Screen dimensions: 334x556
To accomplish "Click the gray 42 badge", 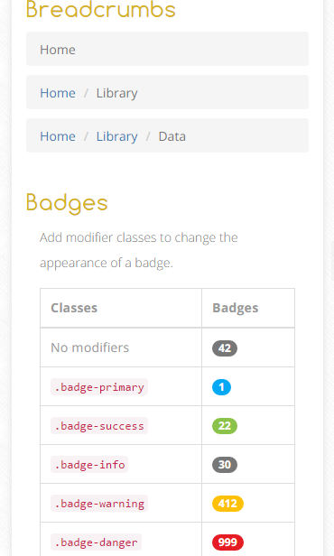I will [225, 348].
